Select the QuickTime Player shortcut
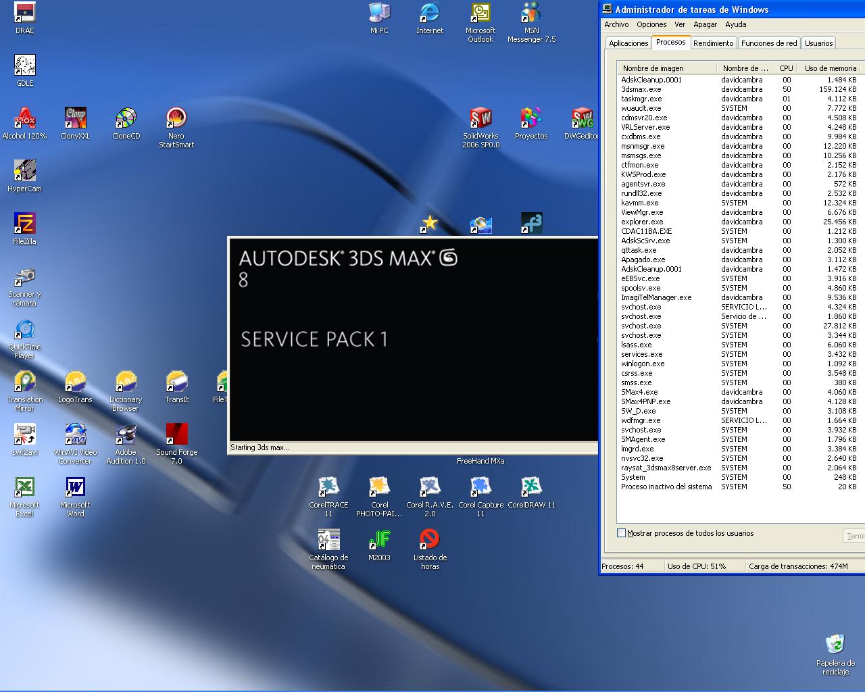This screenshot has height=692, width=865. coord(25,339)
